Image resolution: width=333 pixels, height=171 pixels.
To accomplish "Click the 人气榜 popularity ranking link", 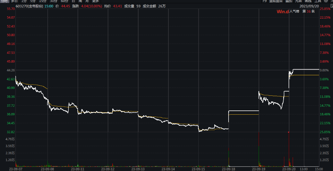I will click(295, 11).
